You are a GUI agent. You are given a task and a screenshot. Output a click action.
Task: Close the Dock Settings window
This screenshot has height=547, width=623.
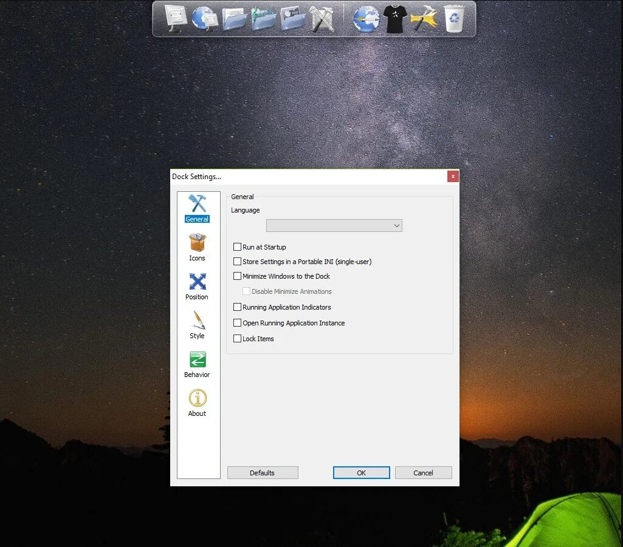[x=453, y=176]
